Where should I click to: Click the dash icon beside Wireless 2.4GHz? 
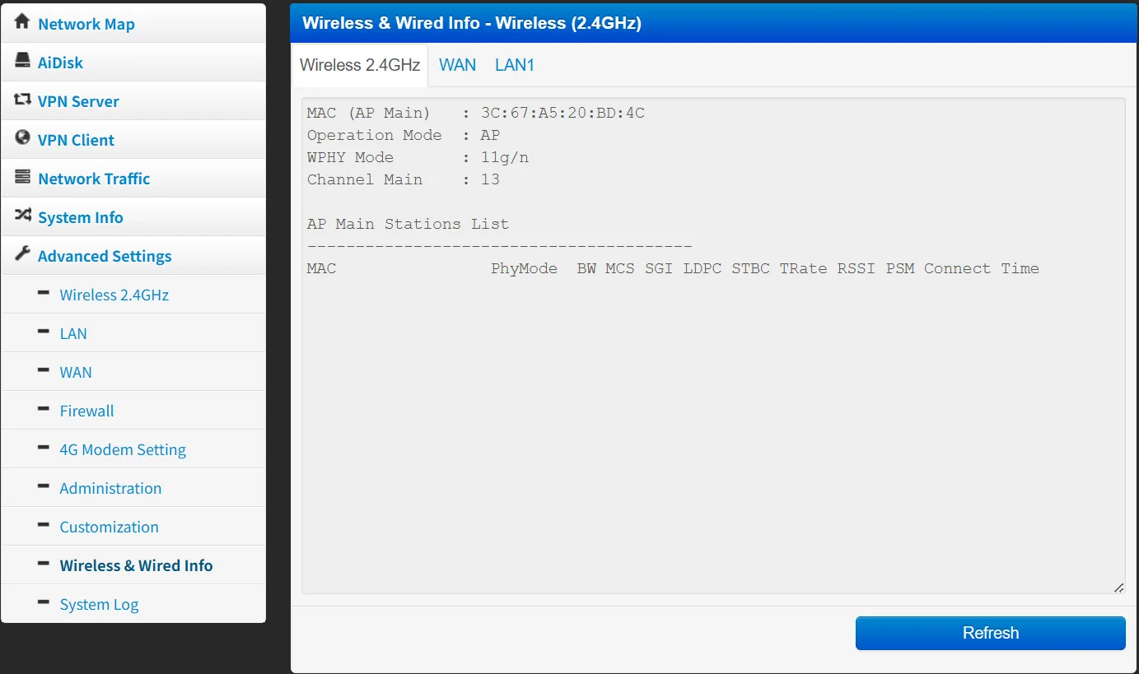pos(44,293)
